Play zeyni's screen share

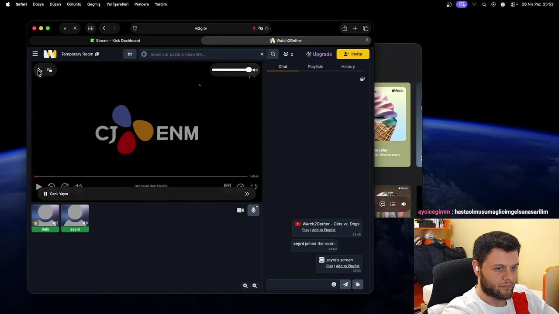(x=330, y=266)
